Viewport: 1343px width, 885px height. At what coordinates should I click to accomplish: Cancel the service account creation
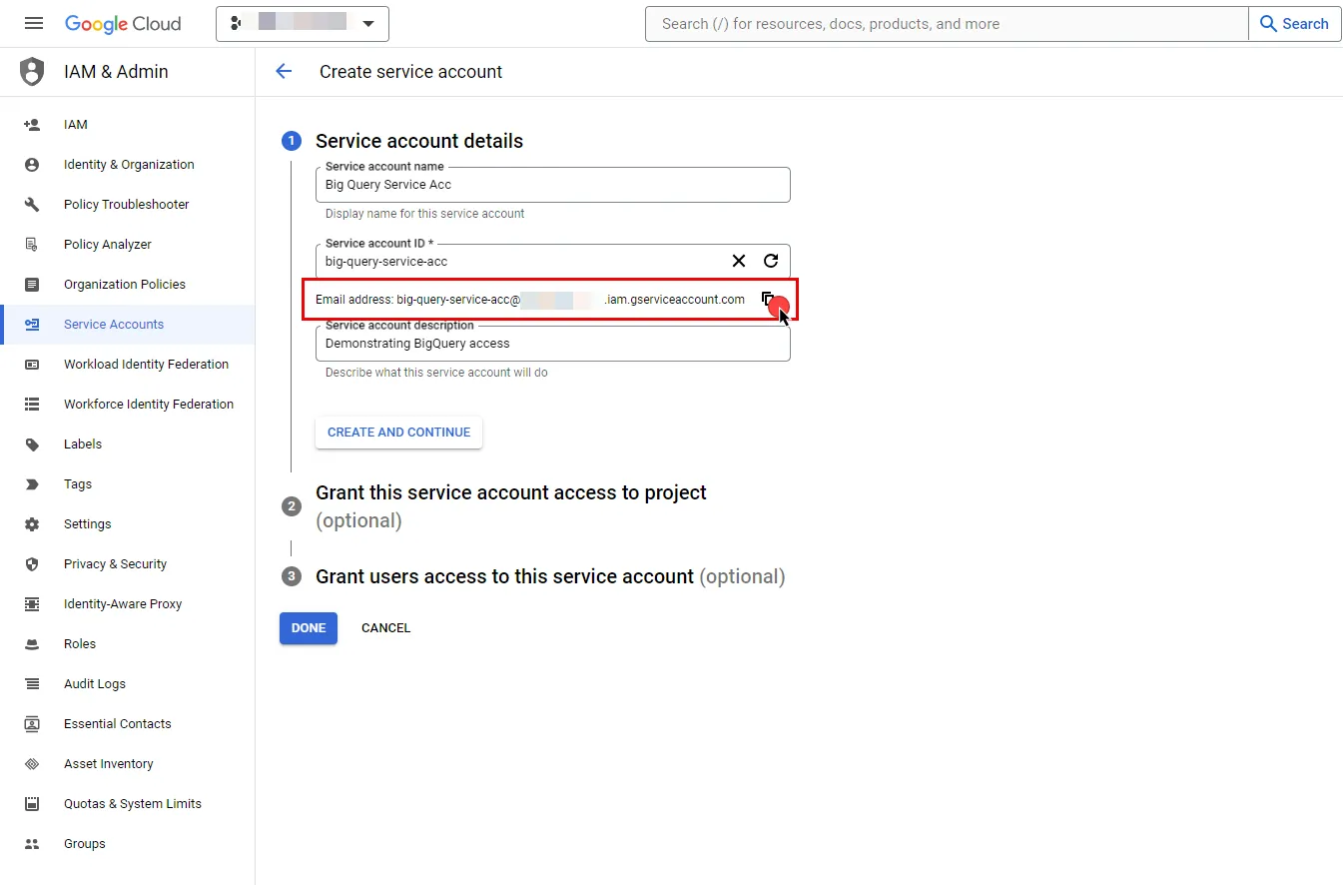(385, 627)
